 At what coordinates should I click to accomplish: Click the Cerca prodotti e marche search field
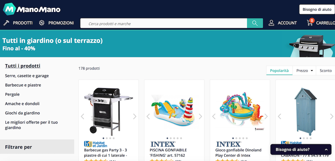coord(164,23)
